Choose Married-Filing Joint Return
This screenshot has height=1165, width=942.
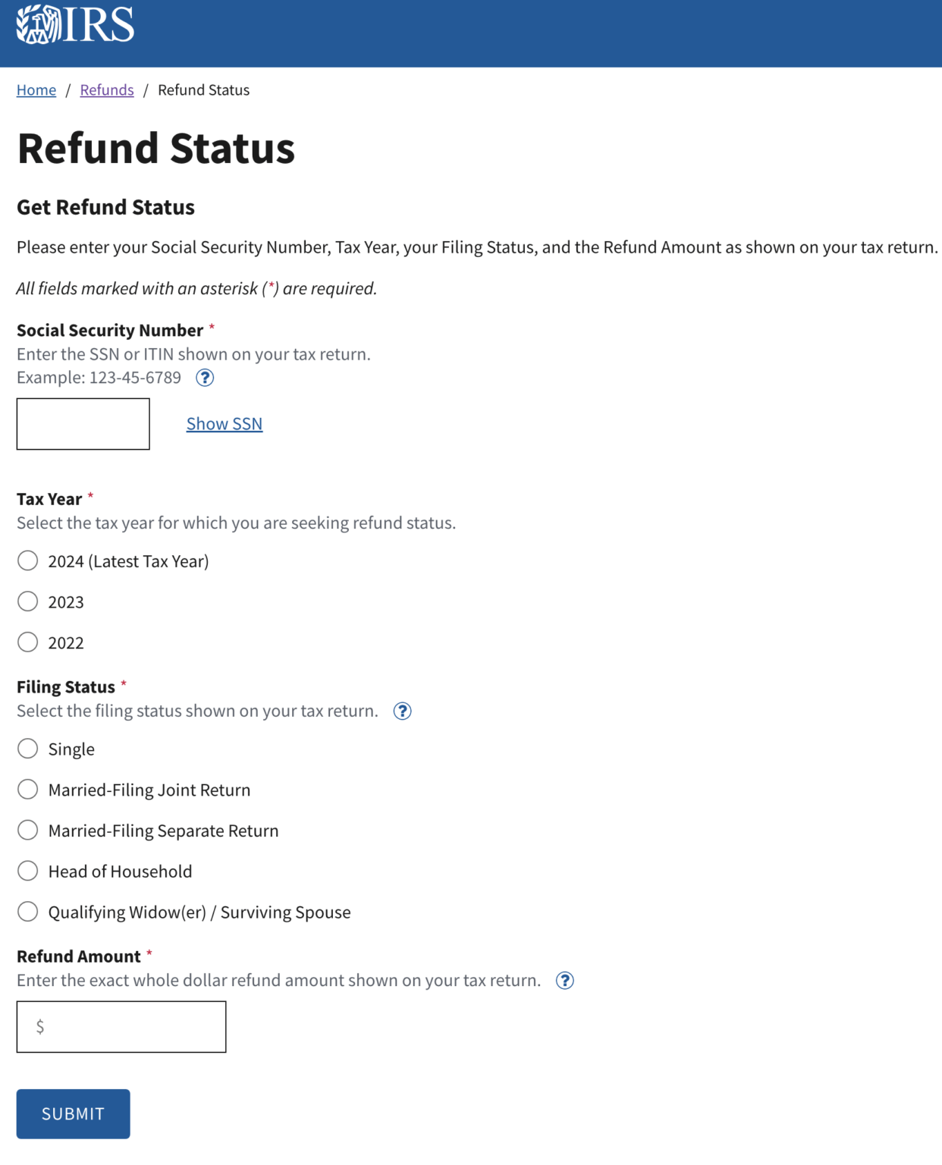click(27, 789)
